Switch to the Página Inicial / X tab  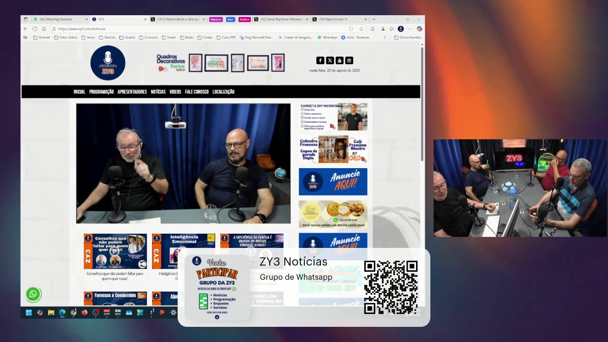(x=339, y=19)
